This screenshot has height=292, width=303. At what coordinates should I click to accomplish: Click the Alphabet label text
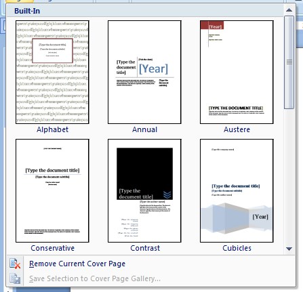point(52,129)
